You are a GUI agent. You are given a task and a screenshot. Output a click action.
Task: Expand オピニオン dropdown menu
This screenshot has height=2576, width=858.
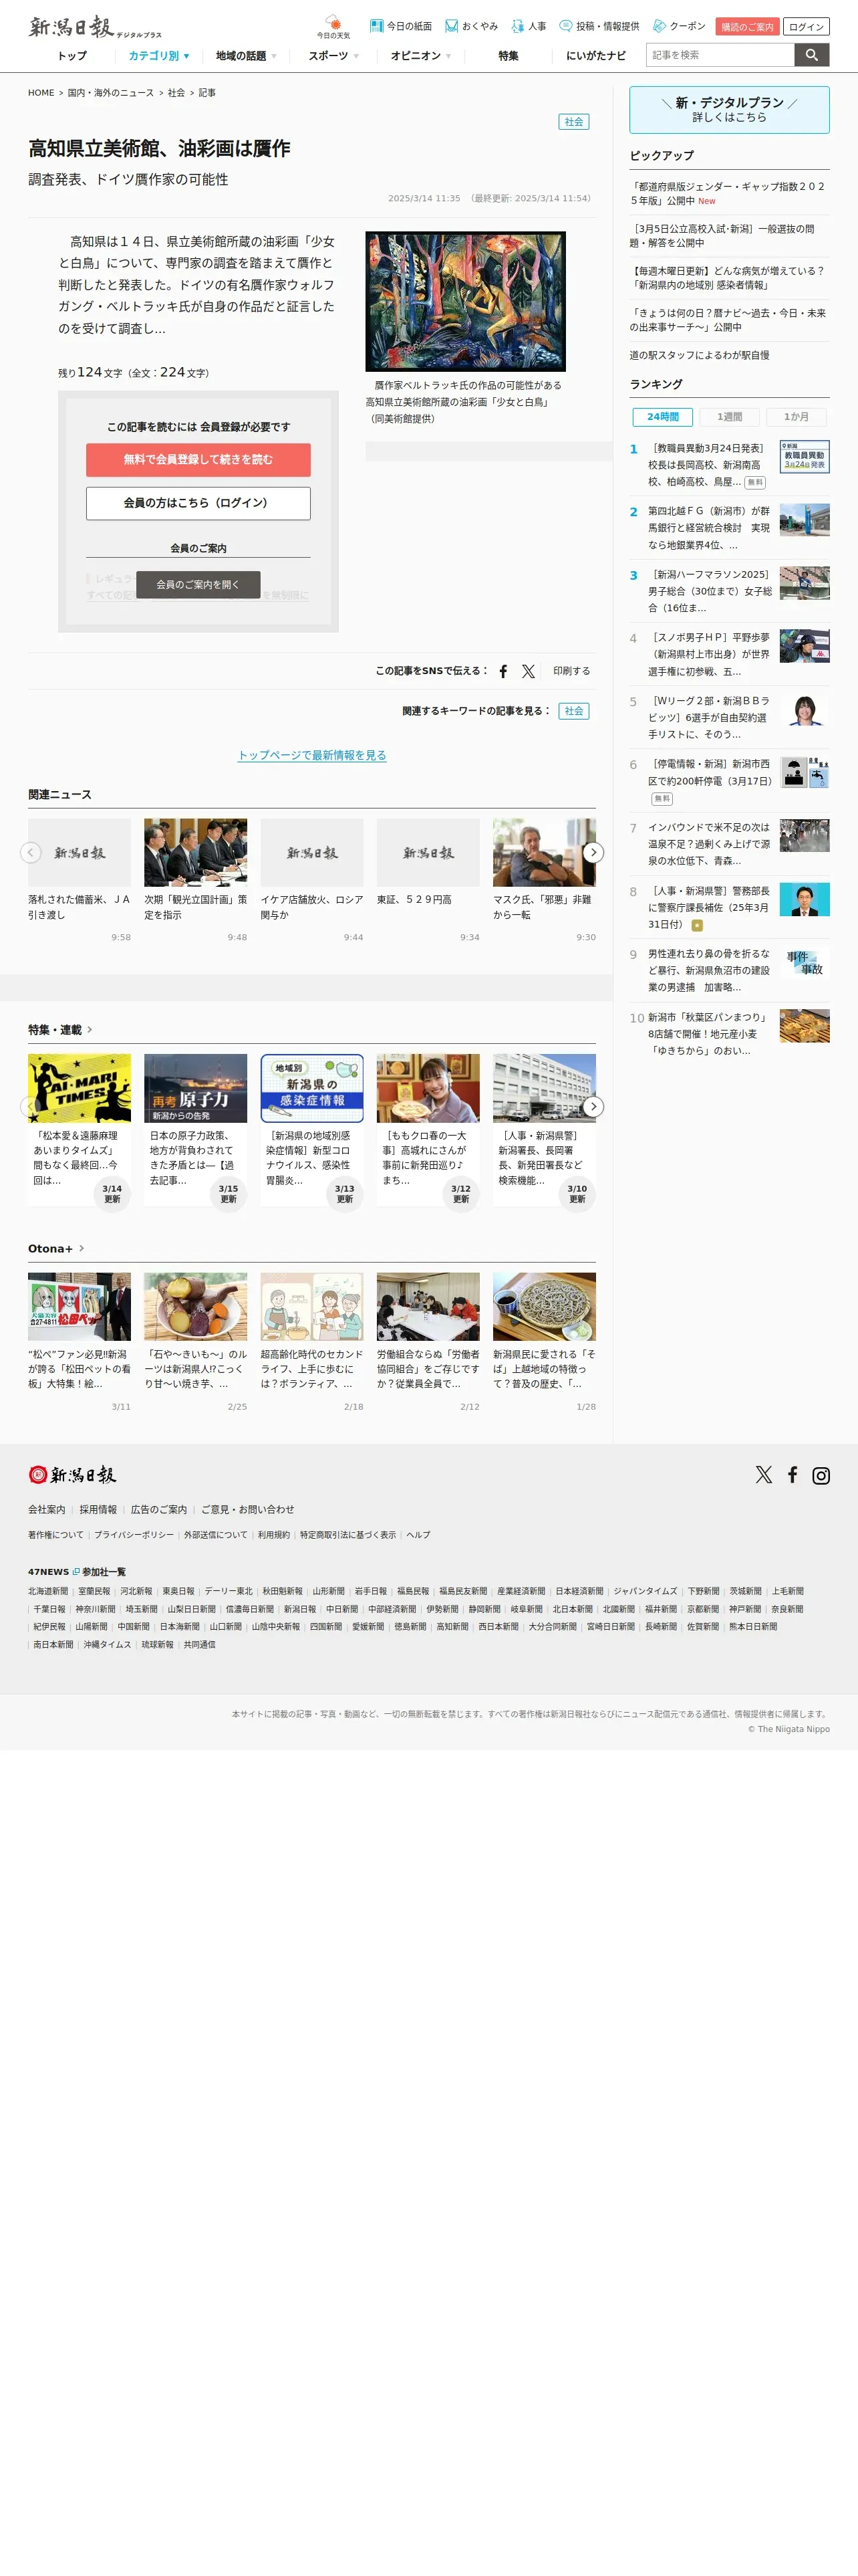[x=420, y=56]
